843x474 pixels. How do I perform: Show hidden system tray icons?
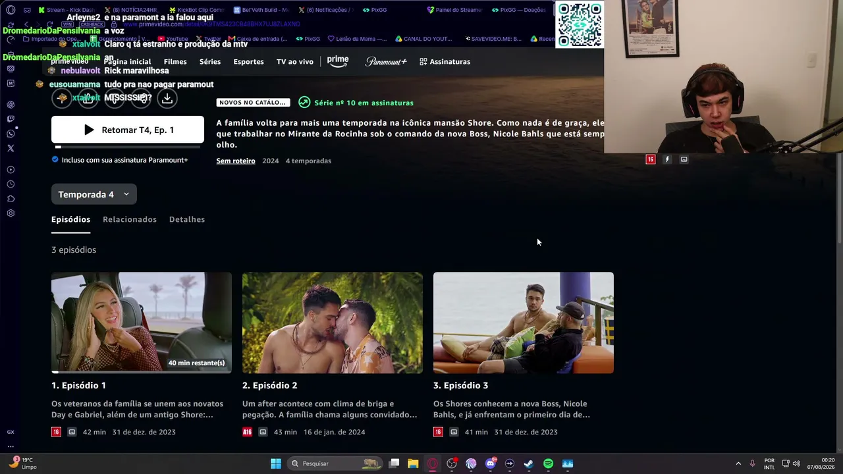[x=738, y=463]
